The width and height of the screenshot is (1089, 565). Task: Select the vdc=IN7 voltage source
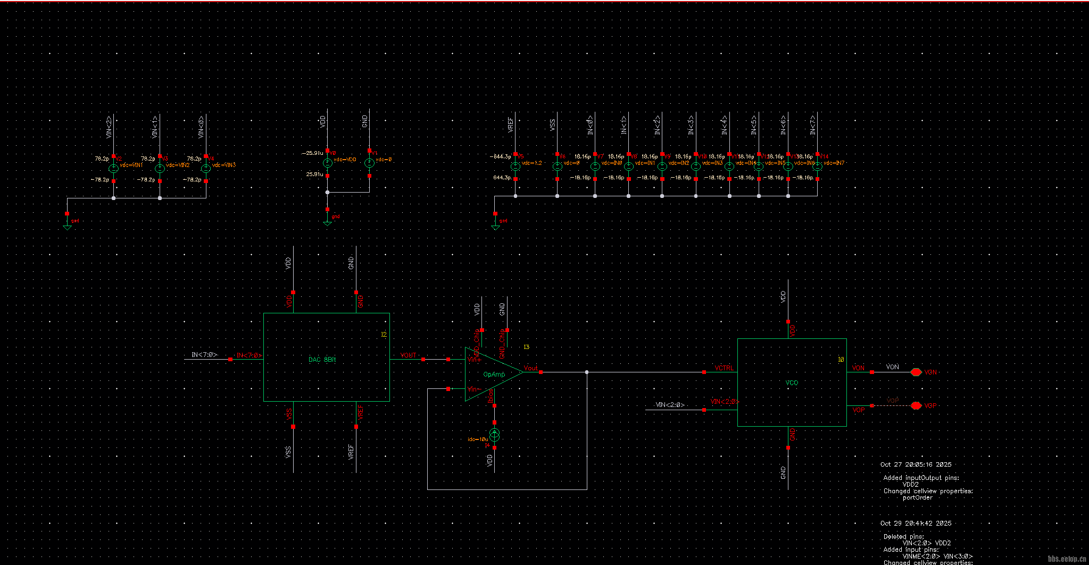(817, 167)
